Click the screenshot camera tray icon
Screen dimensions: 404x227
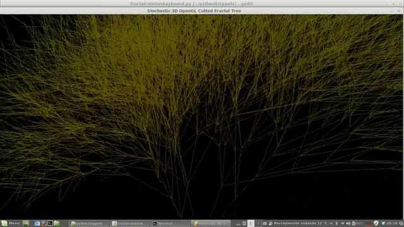click(264, 223)
